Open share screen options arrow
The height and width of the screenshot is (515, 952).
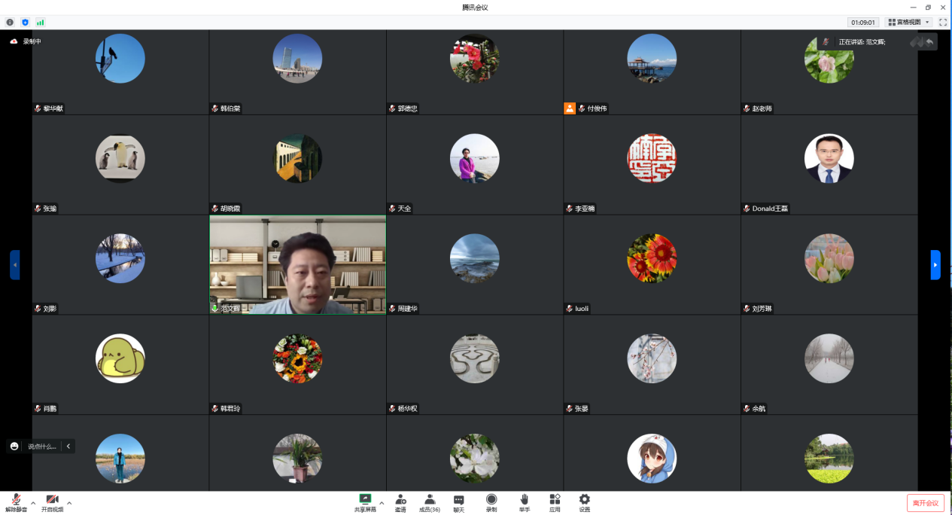382,503
